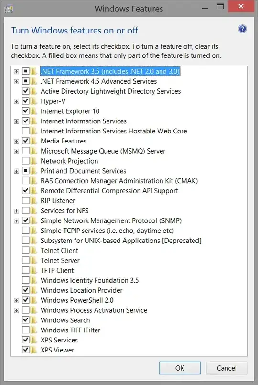
Task: Uncheck Active Directory Lightweight Directory Services
Action: point(26,91)
